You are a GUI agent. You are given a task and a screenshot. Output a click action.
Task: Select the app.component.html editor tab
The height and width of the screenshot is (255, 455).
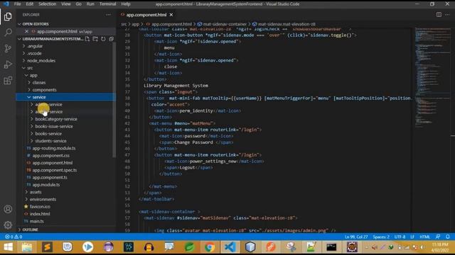[x=146, y=15]
